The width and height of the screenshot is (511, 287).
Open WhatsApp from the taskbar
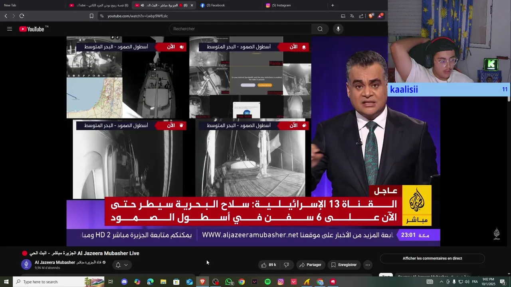[229, 282]
